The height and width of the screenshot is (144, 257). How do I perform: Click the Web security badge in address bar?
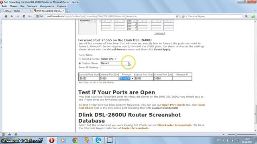40,16
